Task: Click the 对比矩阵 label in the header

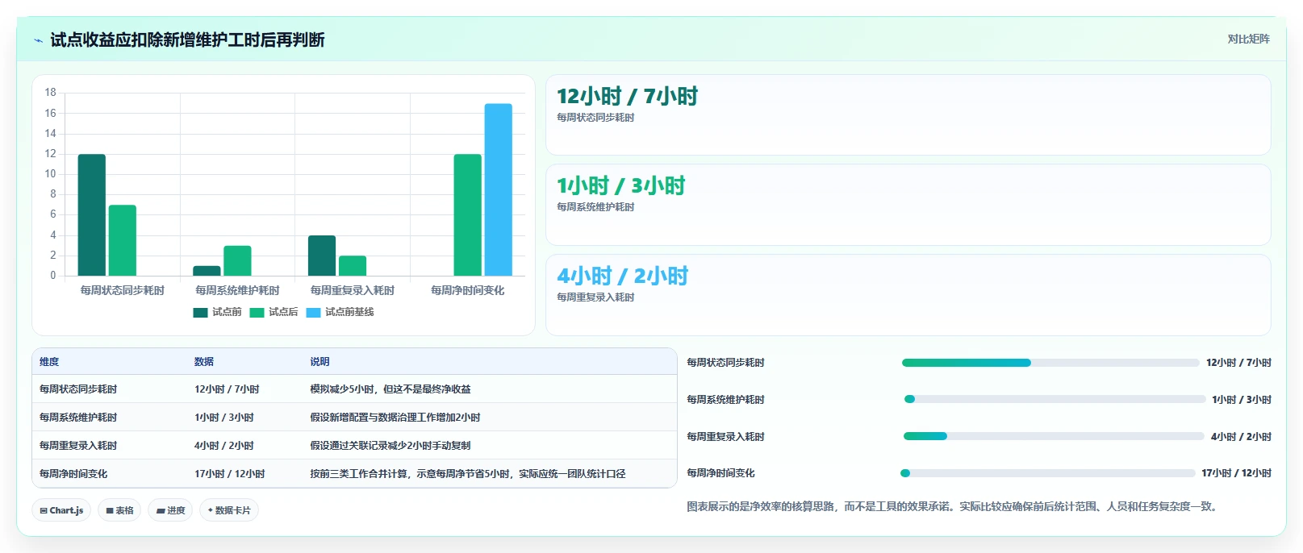Action: pyautogui.click(x=1248, y=39)
